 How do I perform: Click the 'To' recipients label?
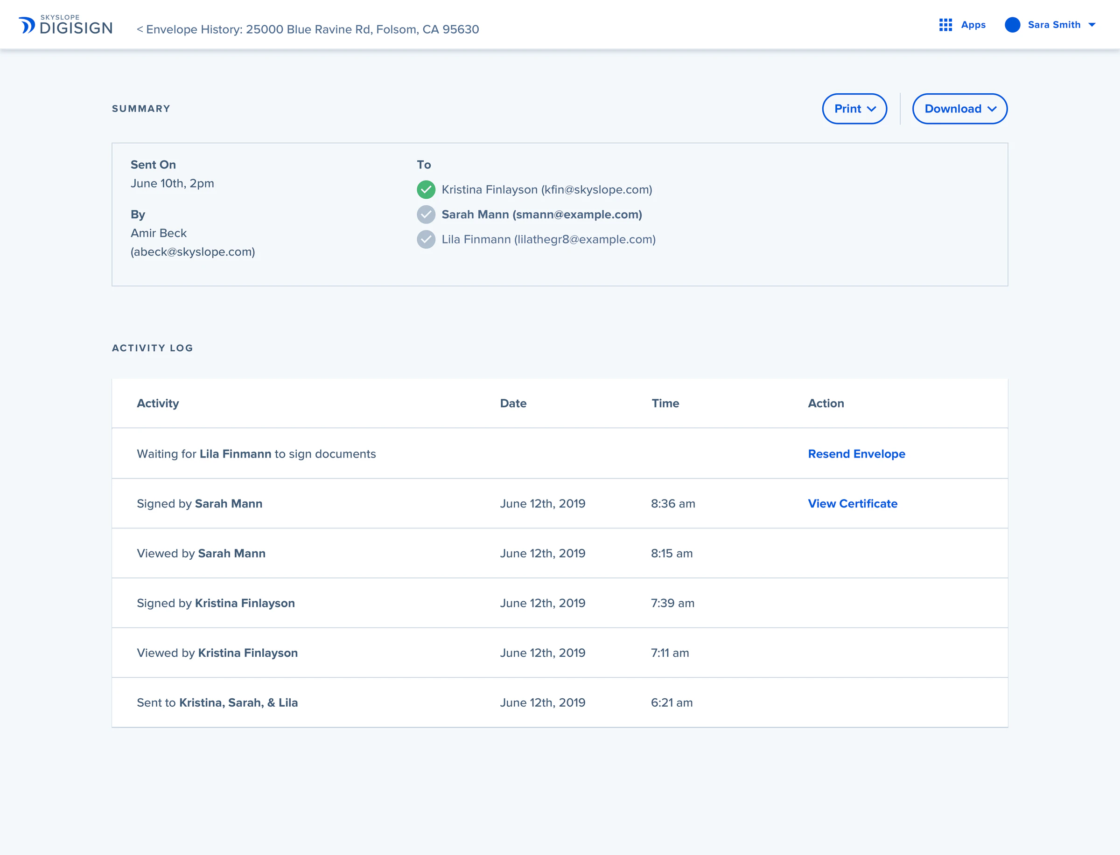pos(424,165)
